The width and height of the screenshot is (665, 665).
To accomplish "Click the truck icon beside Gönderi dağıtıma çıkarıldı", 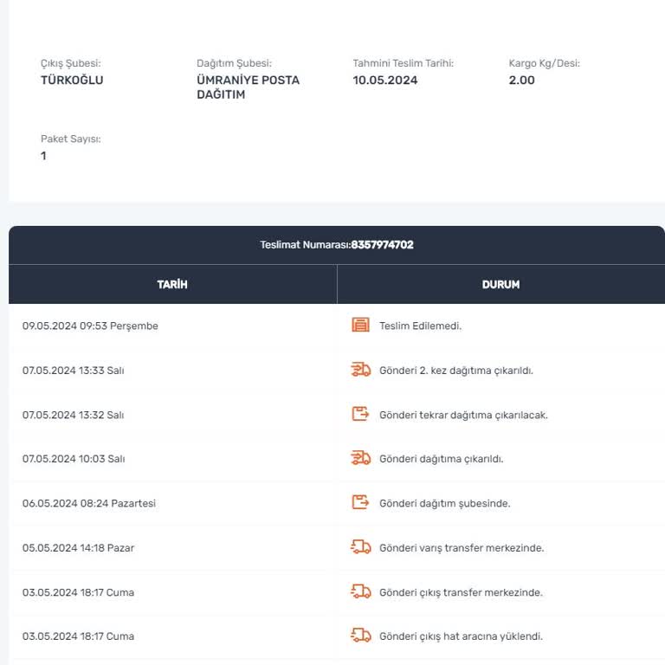I will point(360,458).
